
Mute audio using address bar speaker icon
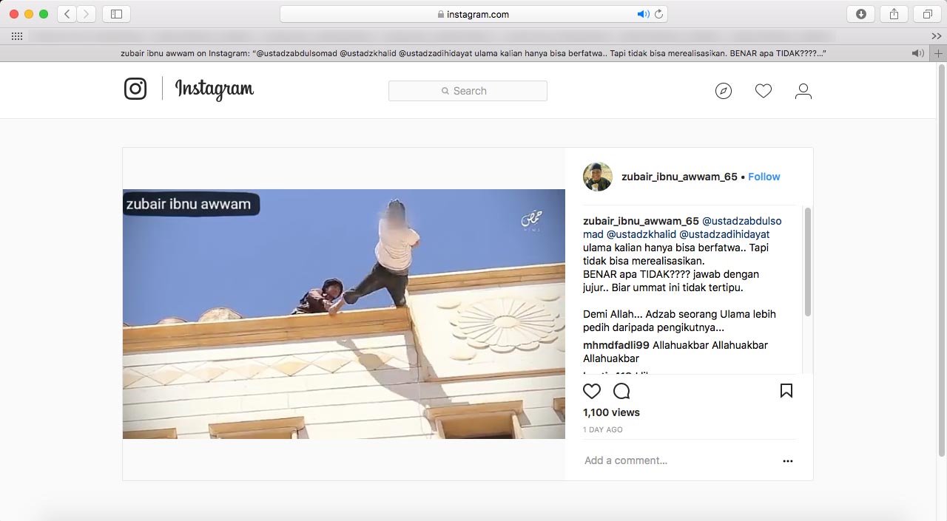(643, 14)
